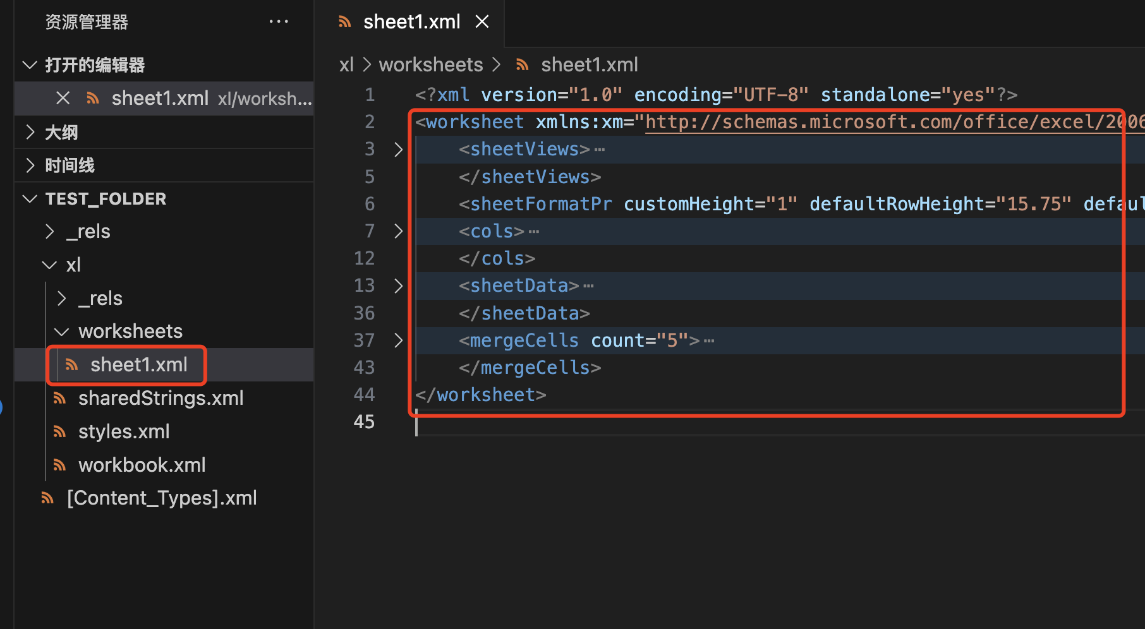The image size is (1145, 629).
Task: Click the folded ellipsis after mergeCells
Action: pyautogui.click(x=709, y=341)
